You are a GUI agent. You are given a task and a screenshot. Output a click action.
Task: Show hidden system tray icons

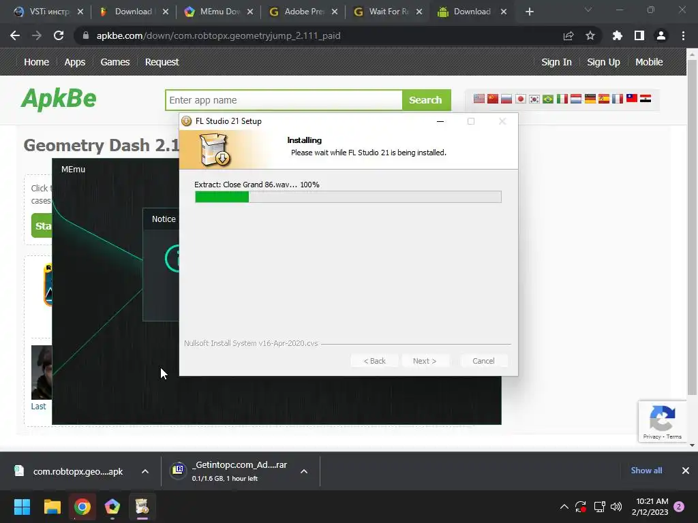click(x=564, y=507)
